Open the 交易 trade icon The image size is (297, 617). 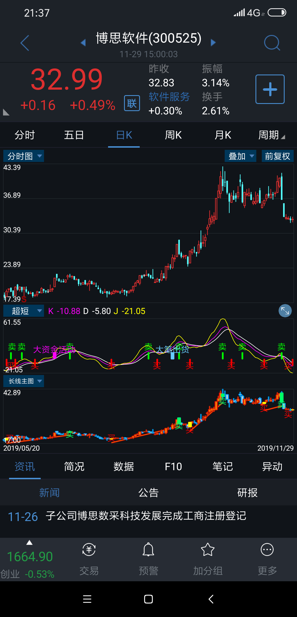coord(89,550)
